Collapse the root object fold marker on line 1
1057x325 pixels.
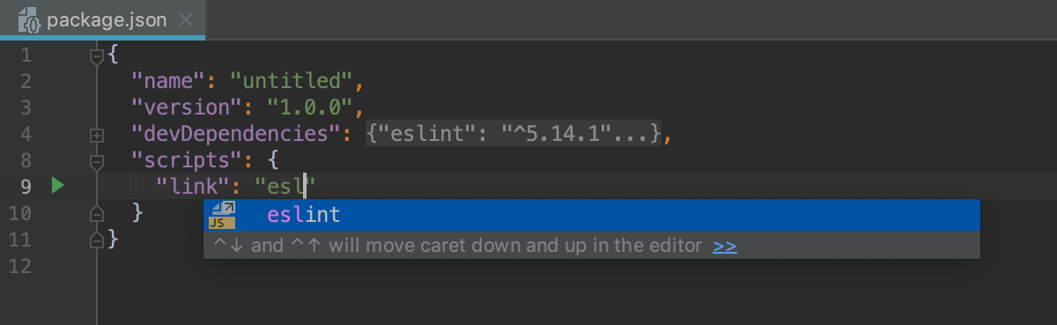[x=97, y=56]
